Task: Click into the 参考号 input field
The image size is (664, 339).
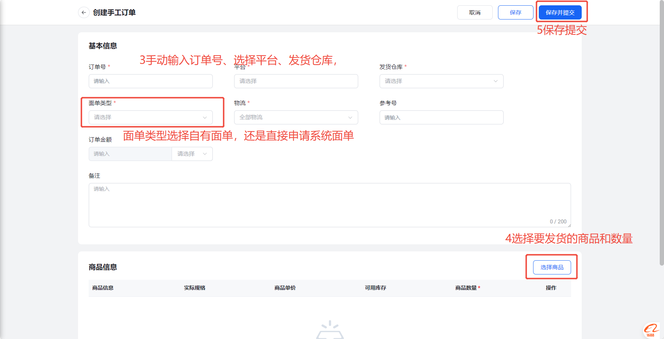Action: tap(441, 117)
